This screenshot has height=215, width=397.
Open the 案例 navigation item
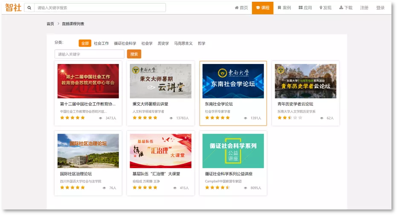click(x=284, y=8)
